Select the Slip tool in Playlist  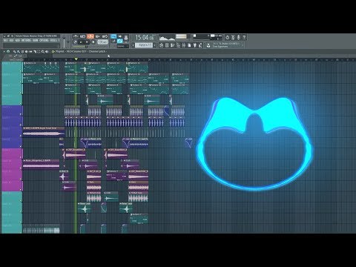[31, 51]
